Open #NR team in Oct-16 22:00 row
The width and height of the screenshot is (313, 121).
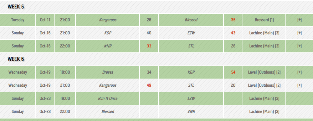pyautogui.click(x=108, y=46)
